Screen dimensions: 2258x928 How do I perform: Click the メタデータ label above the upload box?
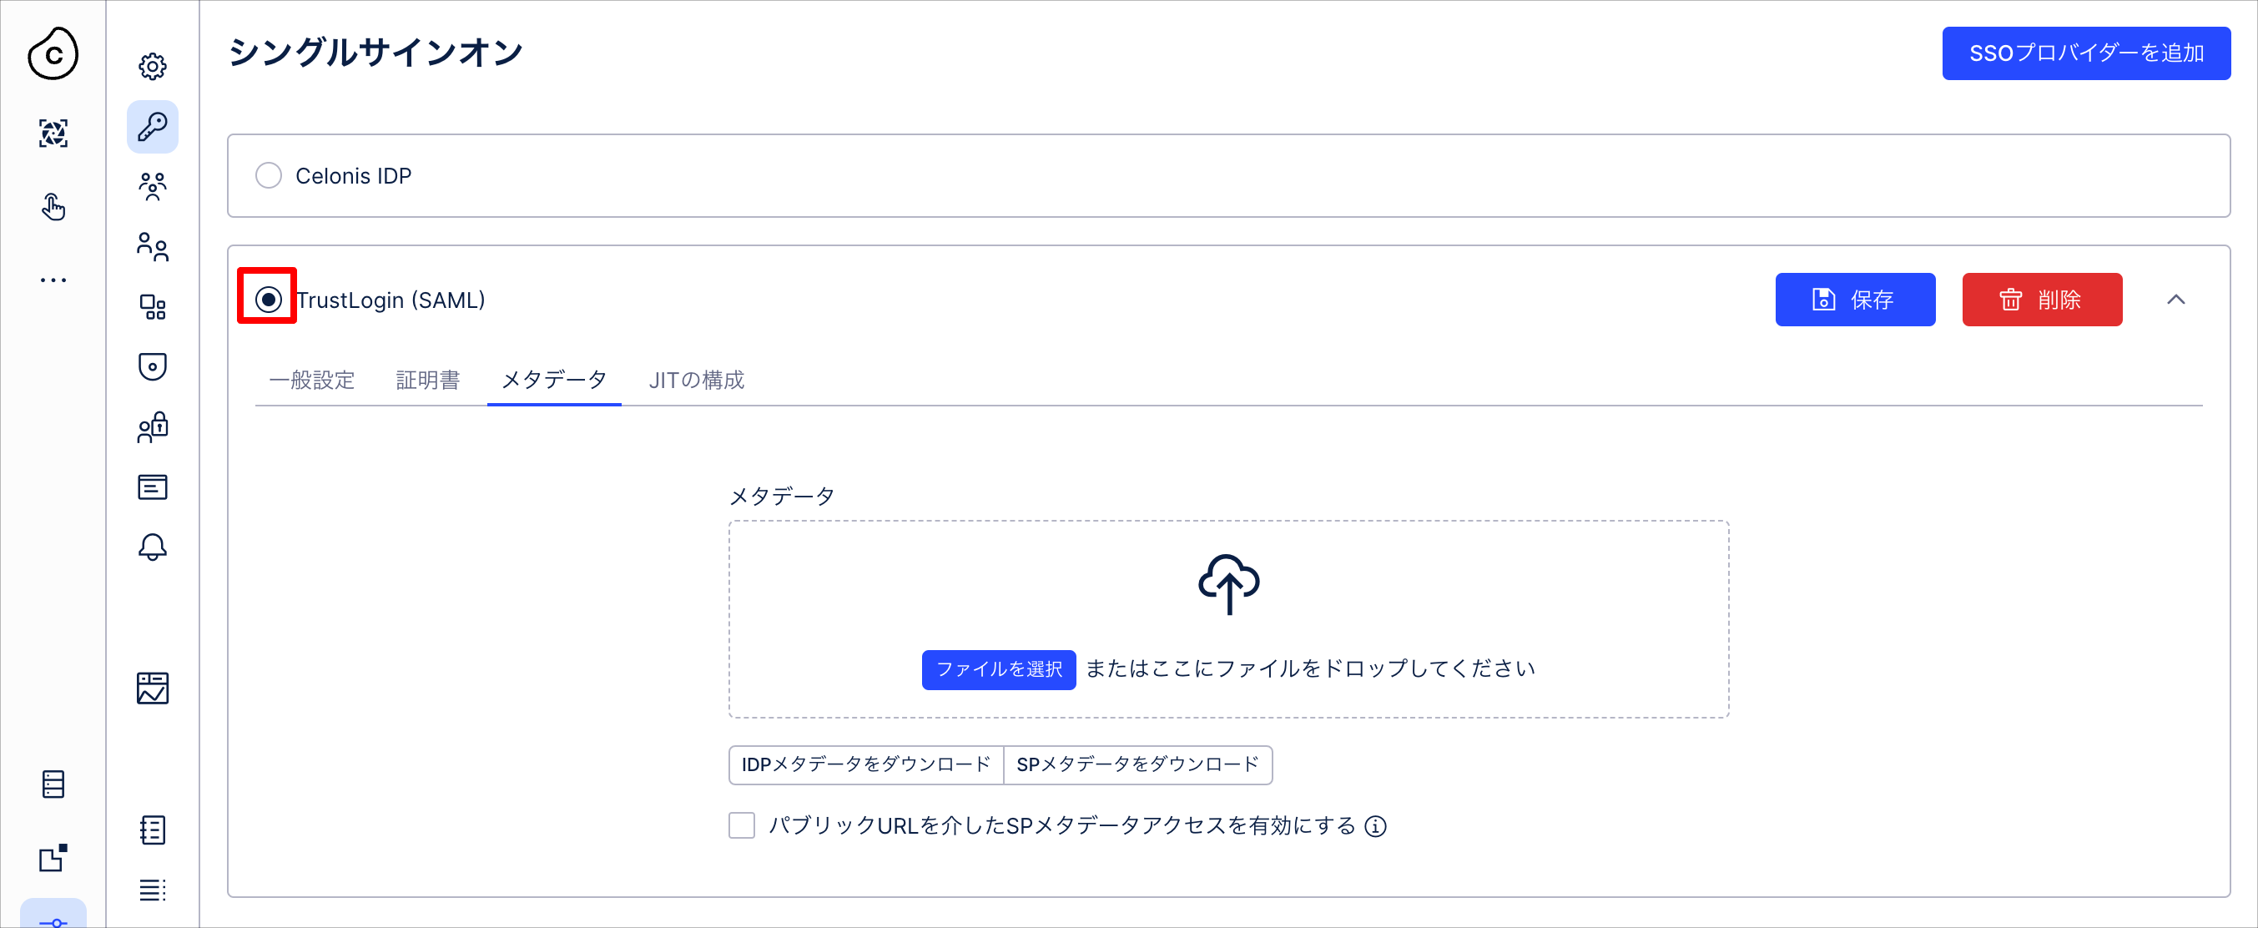point(782,497)
